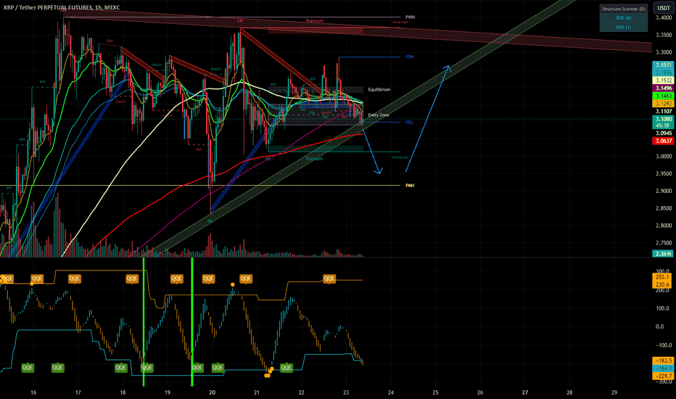
Task: Click date 22 on the time axis
Action: pos(301,392)
